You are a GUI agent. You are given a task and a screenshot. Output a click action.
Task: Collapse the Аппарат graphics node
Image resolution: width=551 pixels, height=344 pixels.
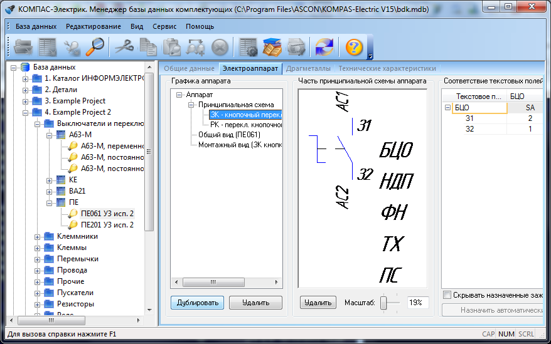[x=179, y=95]
